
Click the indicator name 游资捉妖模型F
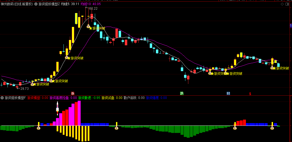point(15,98)
